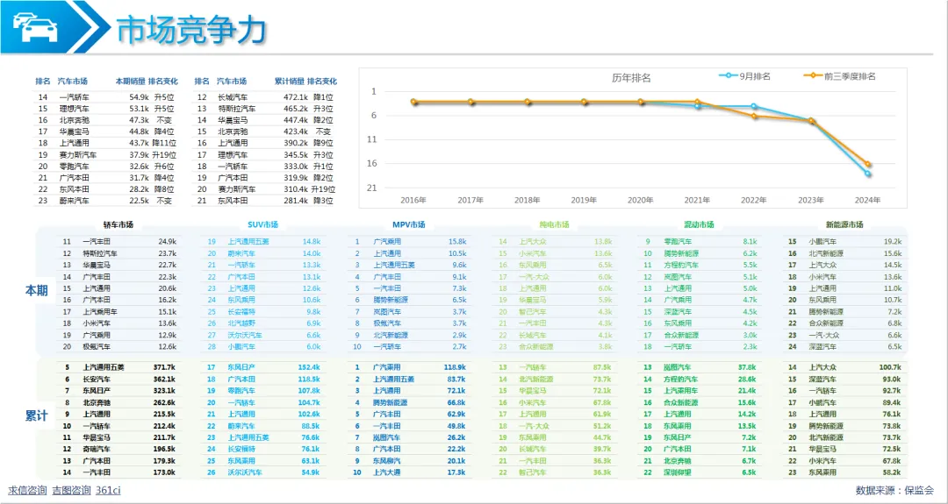Open the 361ci link

click(108, 490)
